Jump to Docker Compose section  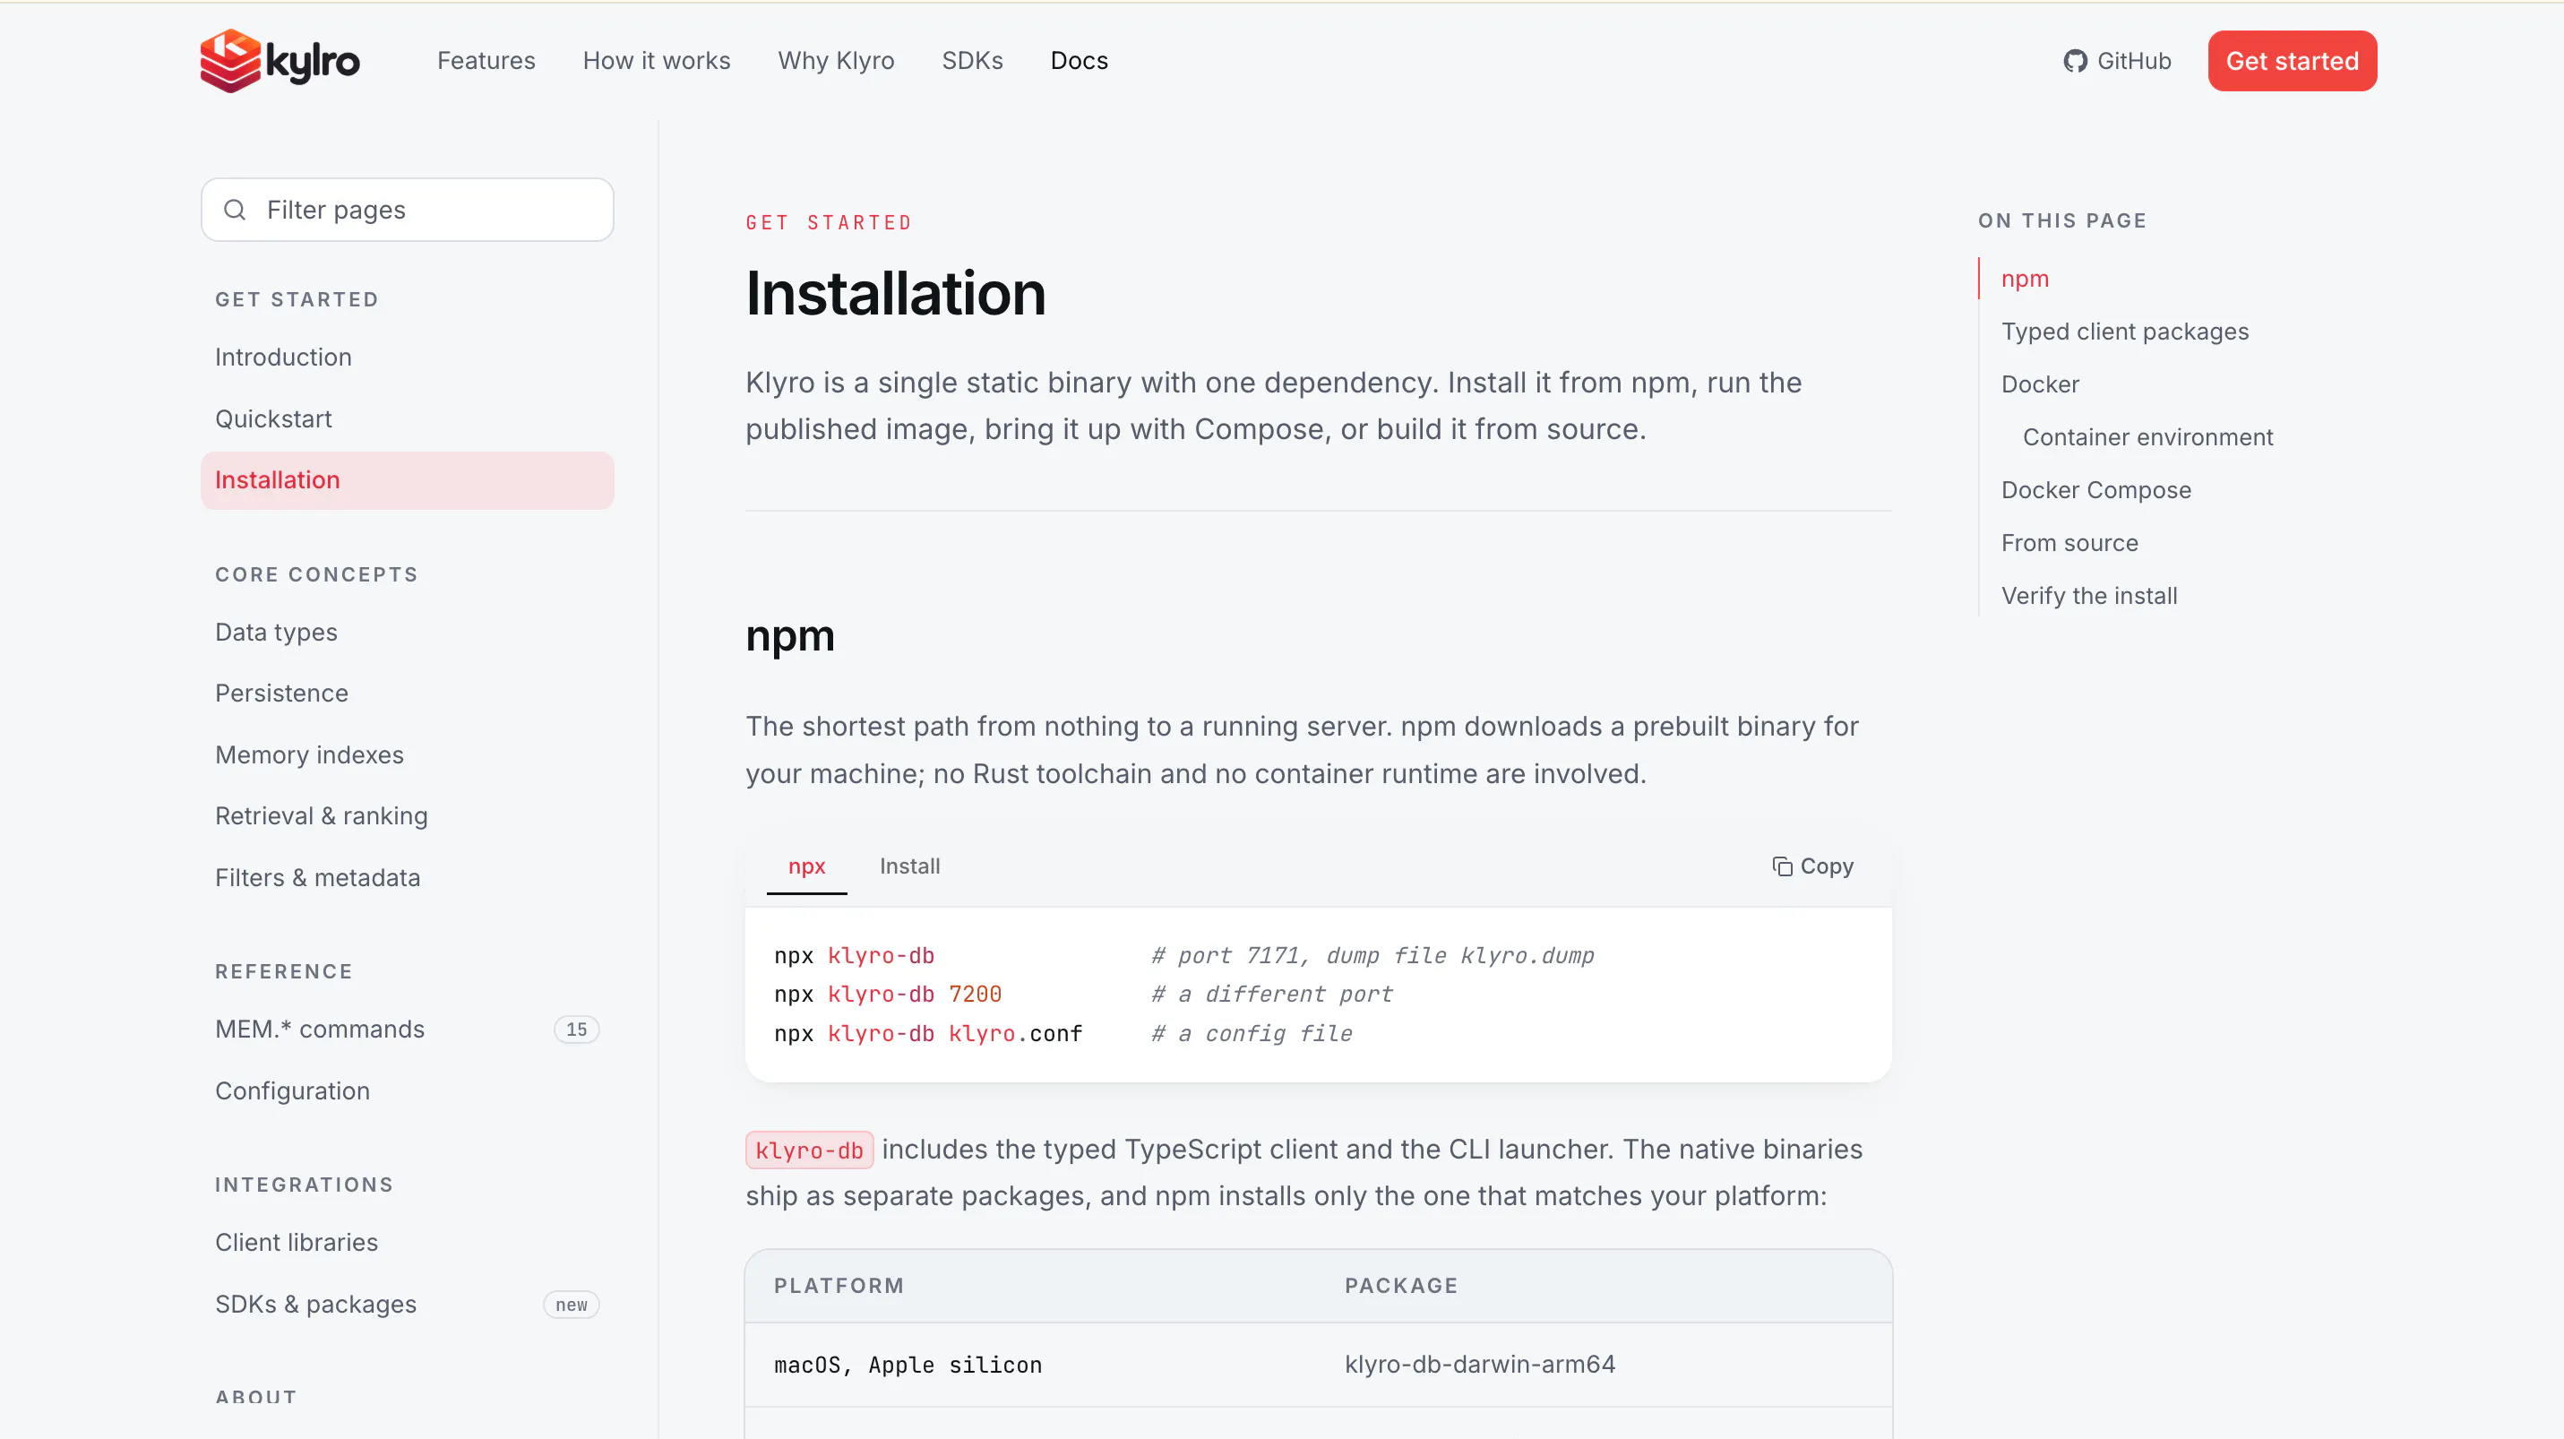2095,489
